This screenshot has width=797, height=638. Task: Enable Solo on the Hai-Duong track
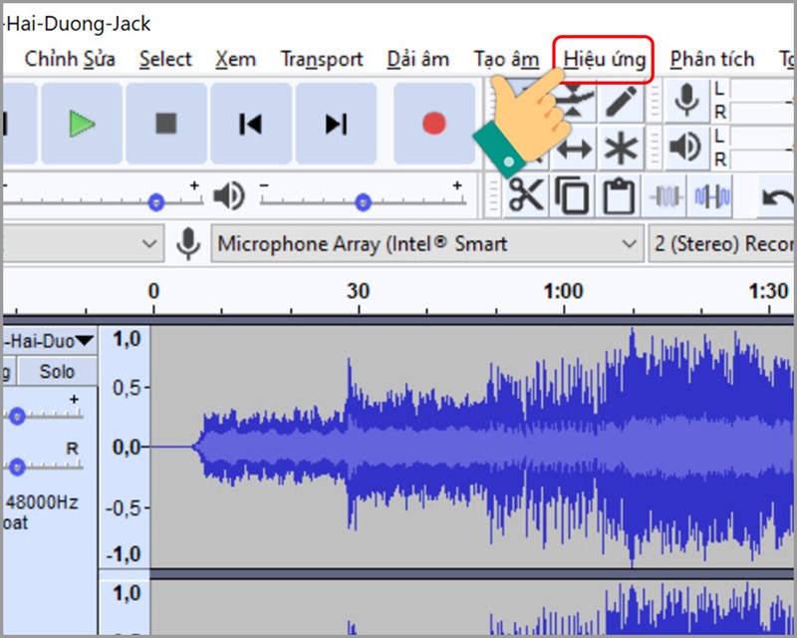click(x=58, y=371)
